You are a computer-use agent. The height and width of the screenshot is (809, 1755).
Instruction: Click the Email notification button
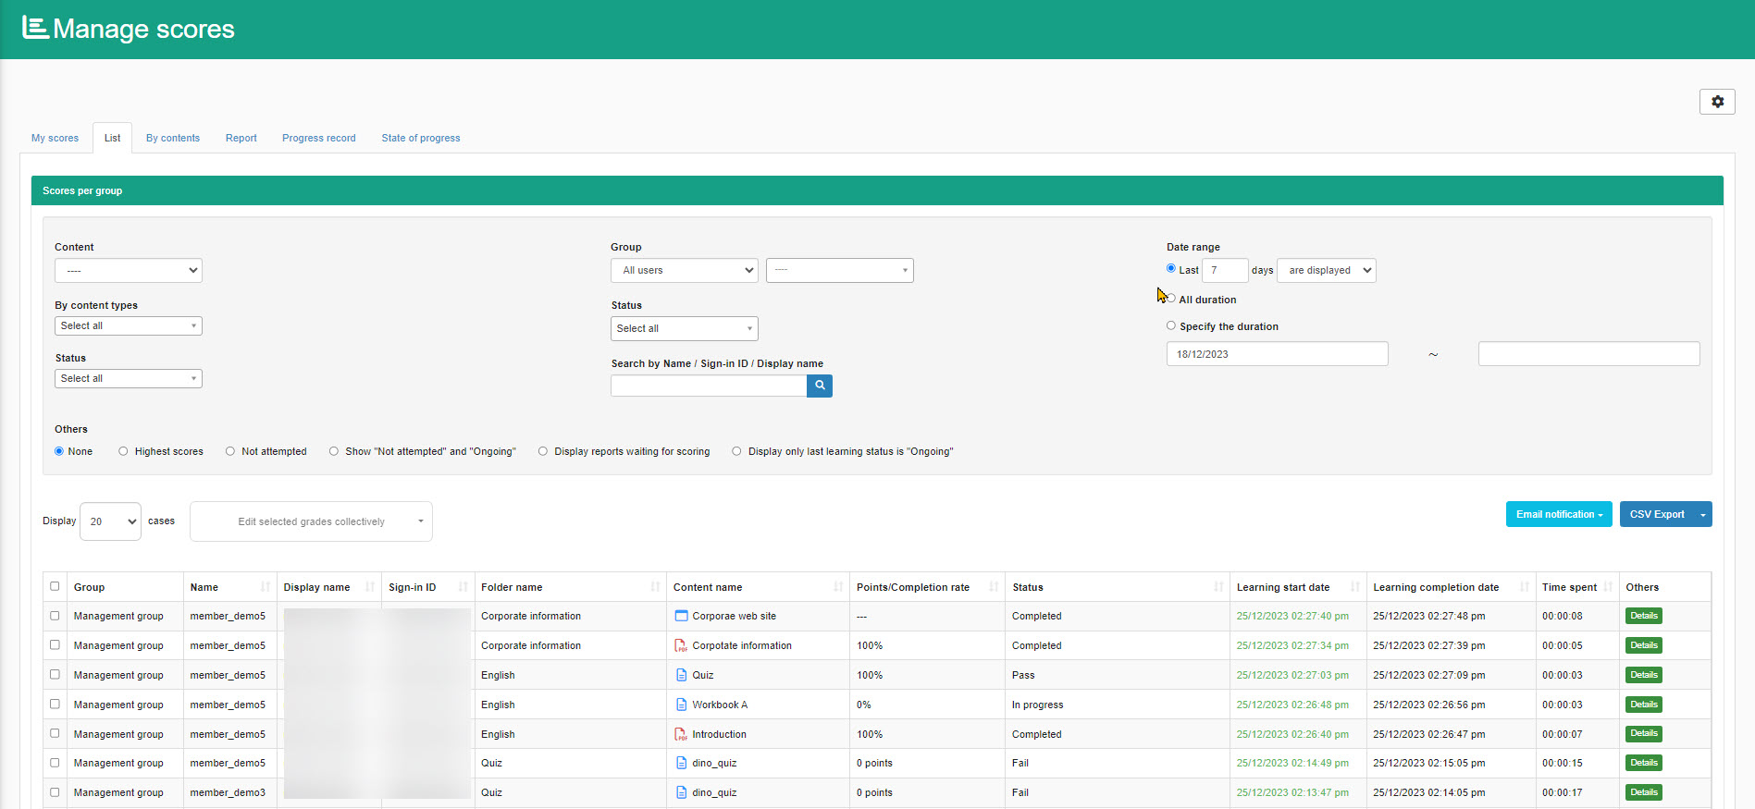click(x=1558, y=514)
